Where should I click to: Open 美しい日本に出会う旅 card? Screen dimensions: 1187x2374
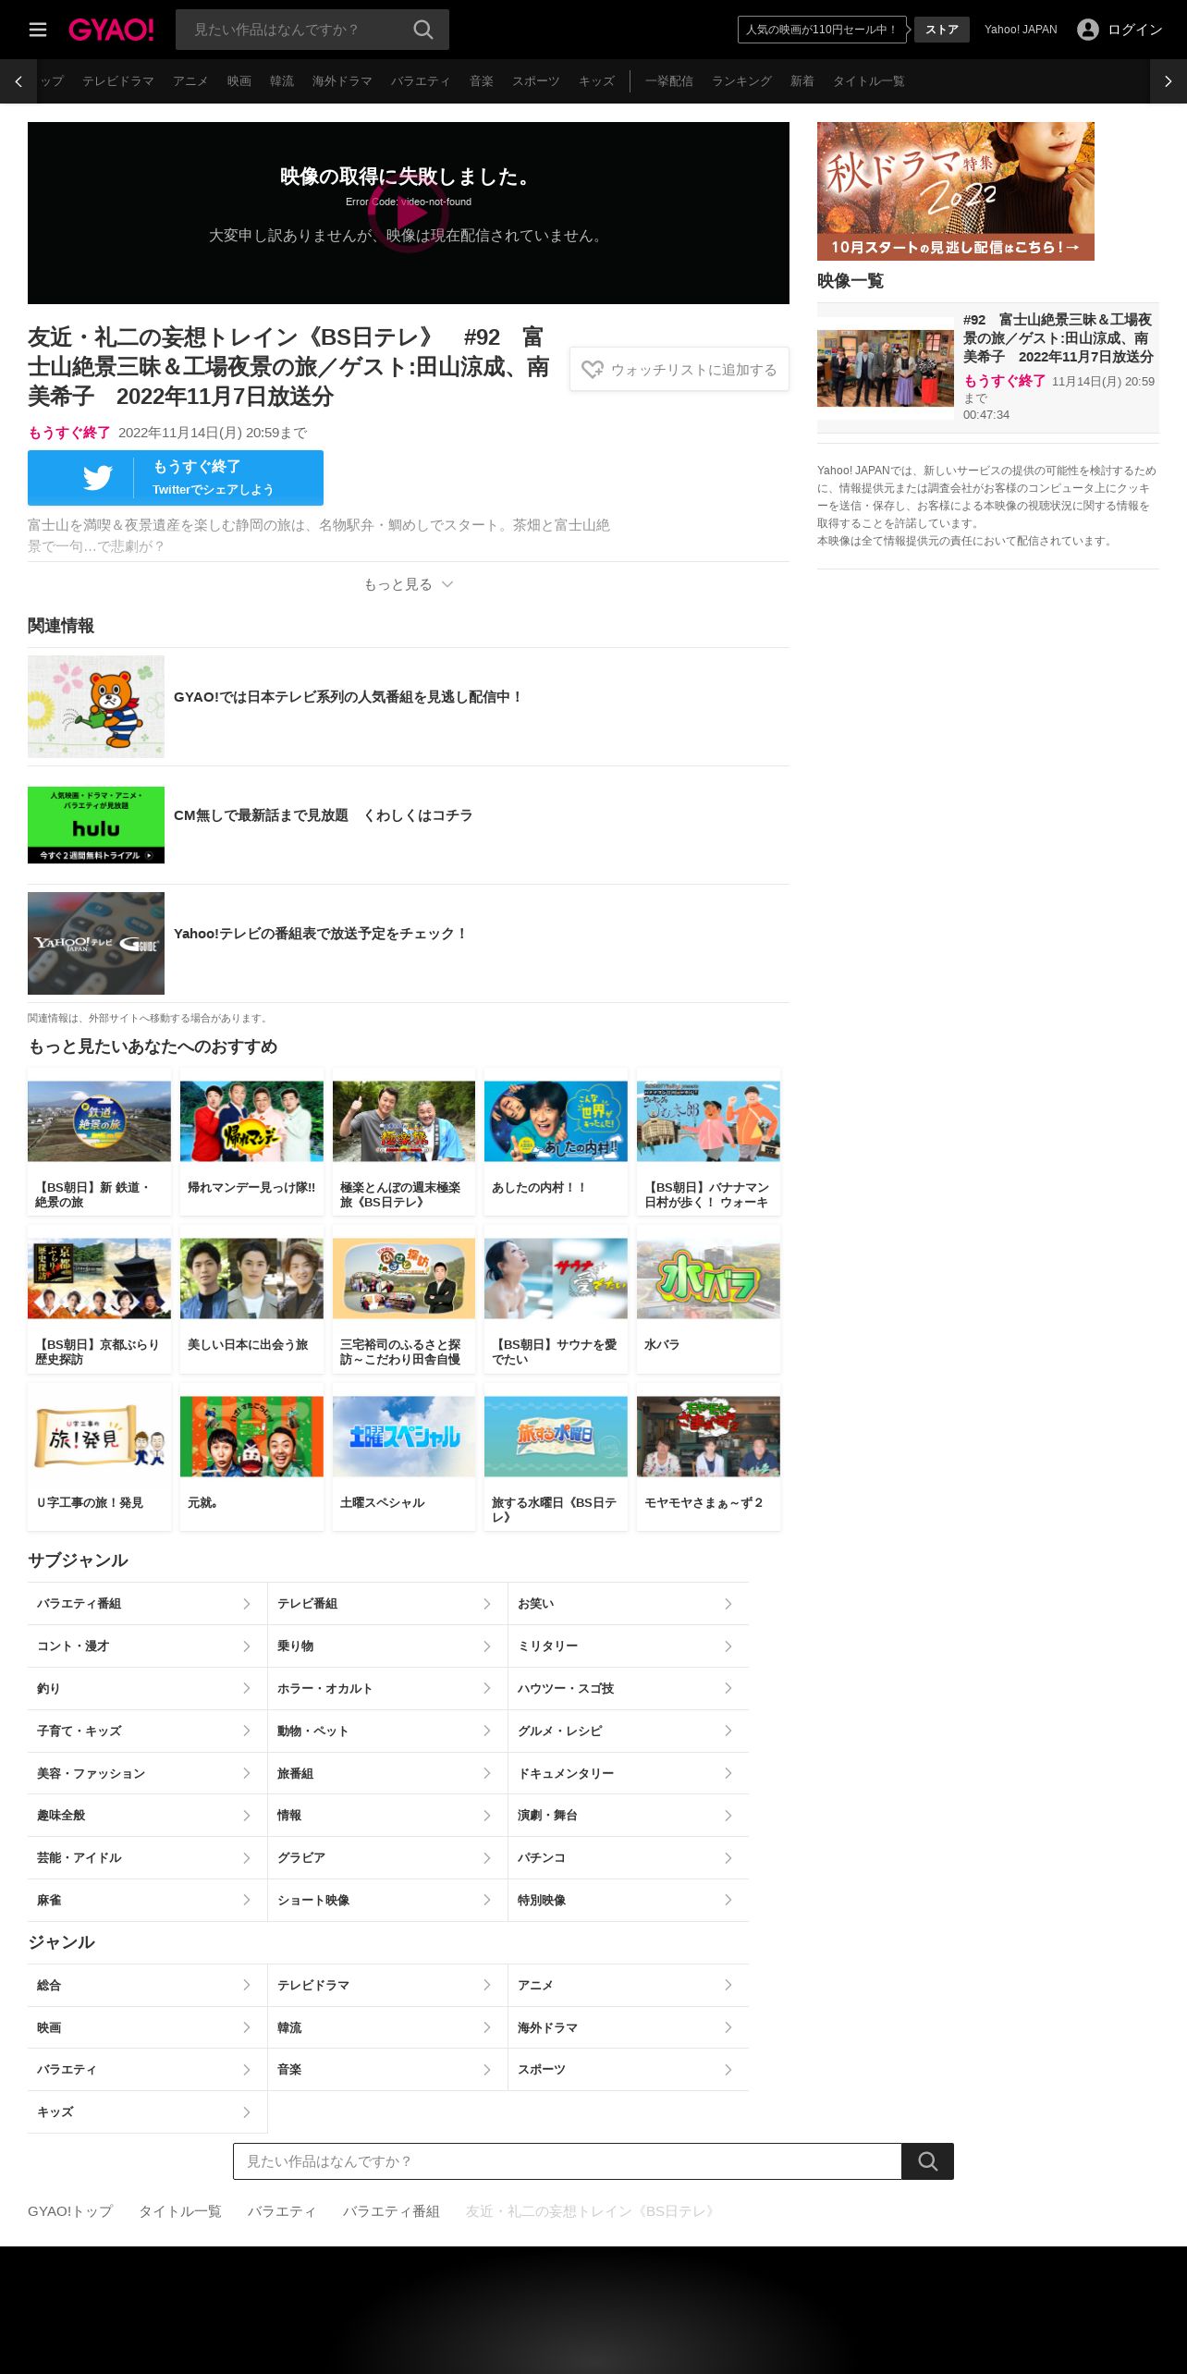click(x=251, y=1300)
